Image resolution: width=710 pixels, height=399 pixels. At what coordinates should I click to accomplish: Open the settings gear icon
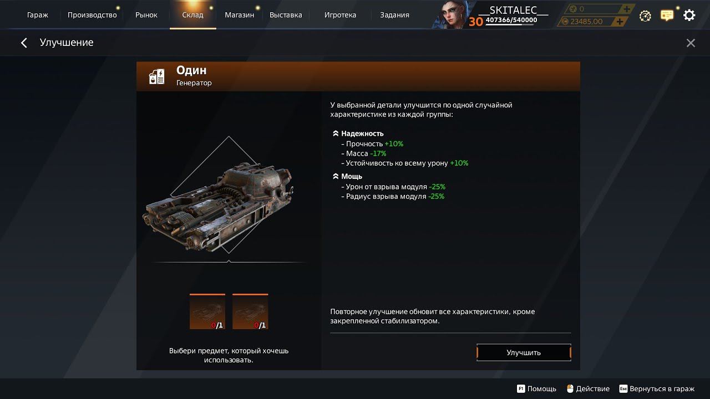[689, 15]
